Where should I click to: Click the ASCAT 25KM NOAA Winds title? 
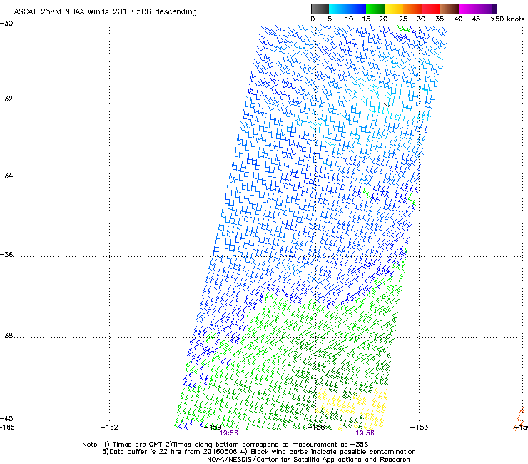[105, 11]
